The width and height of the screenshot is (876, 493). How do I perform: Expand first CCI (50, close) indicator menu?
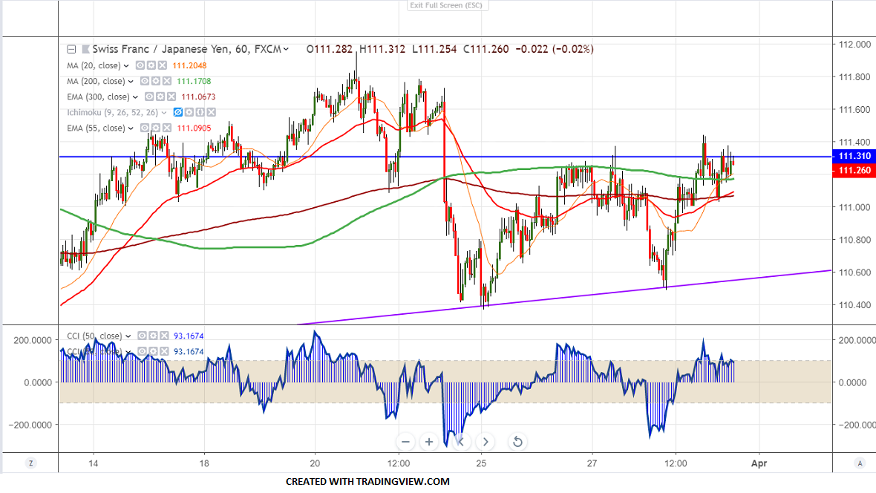[x=128, y=336]
